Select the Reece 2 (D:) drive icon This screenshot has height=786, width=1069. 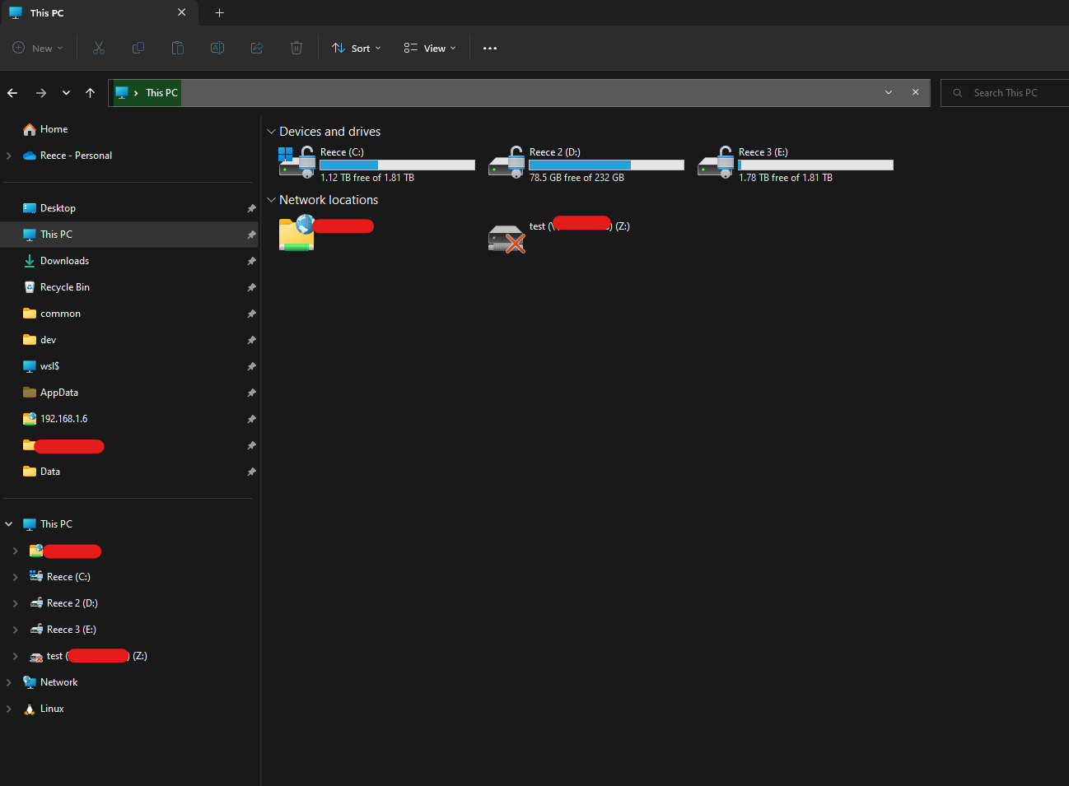point(506,163)
